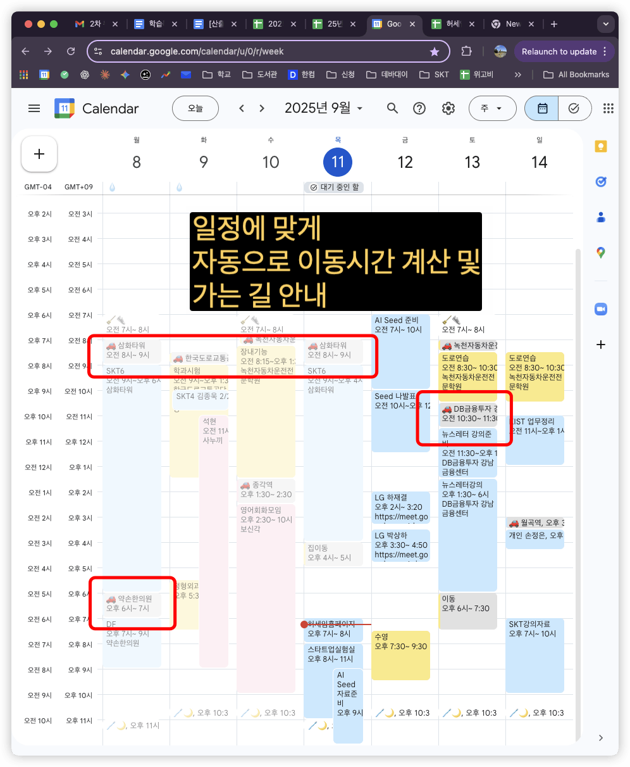Viewport: 630px width, 767px height.
Task: Open the apps grid bookmark shortcut
Action: coord(24,74)
